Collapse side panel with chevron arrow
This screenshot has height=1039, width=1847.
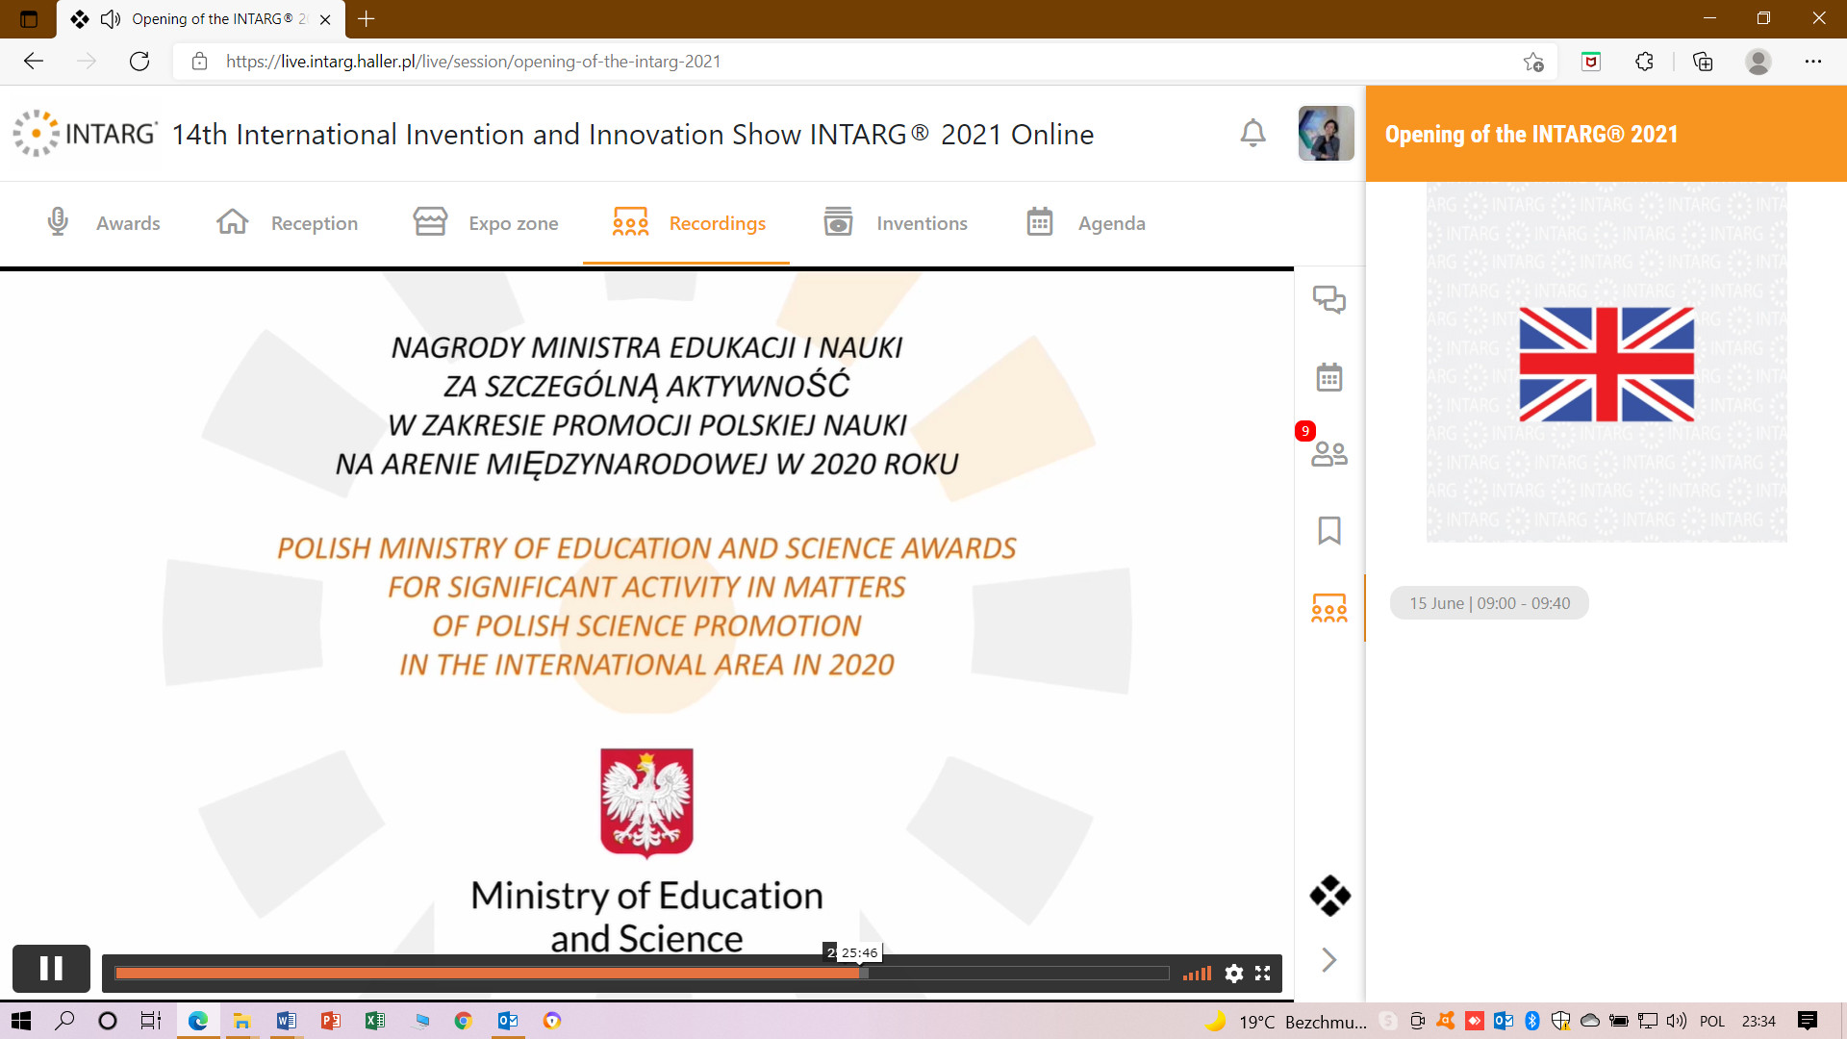coord(1329,959)
